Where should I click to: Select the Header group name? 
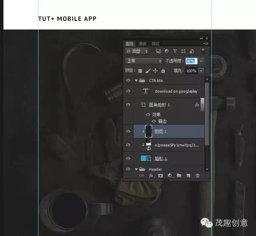coord(155,169)
